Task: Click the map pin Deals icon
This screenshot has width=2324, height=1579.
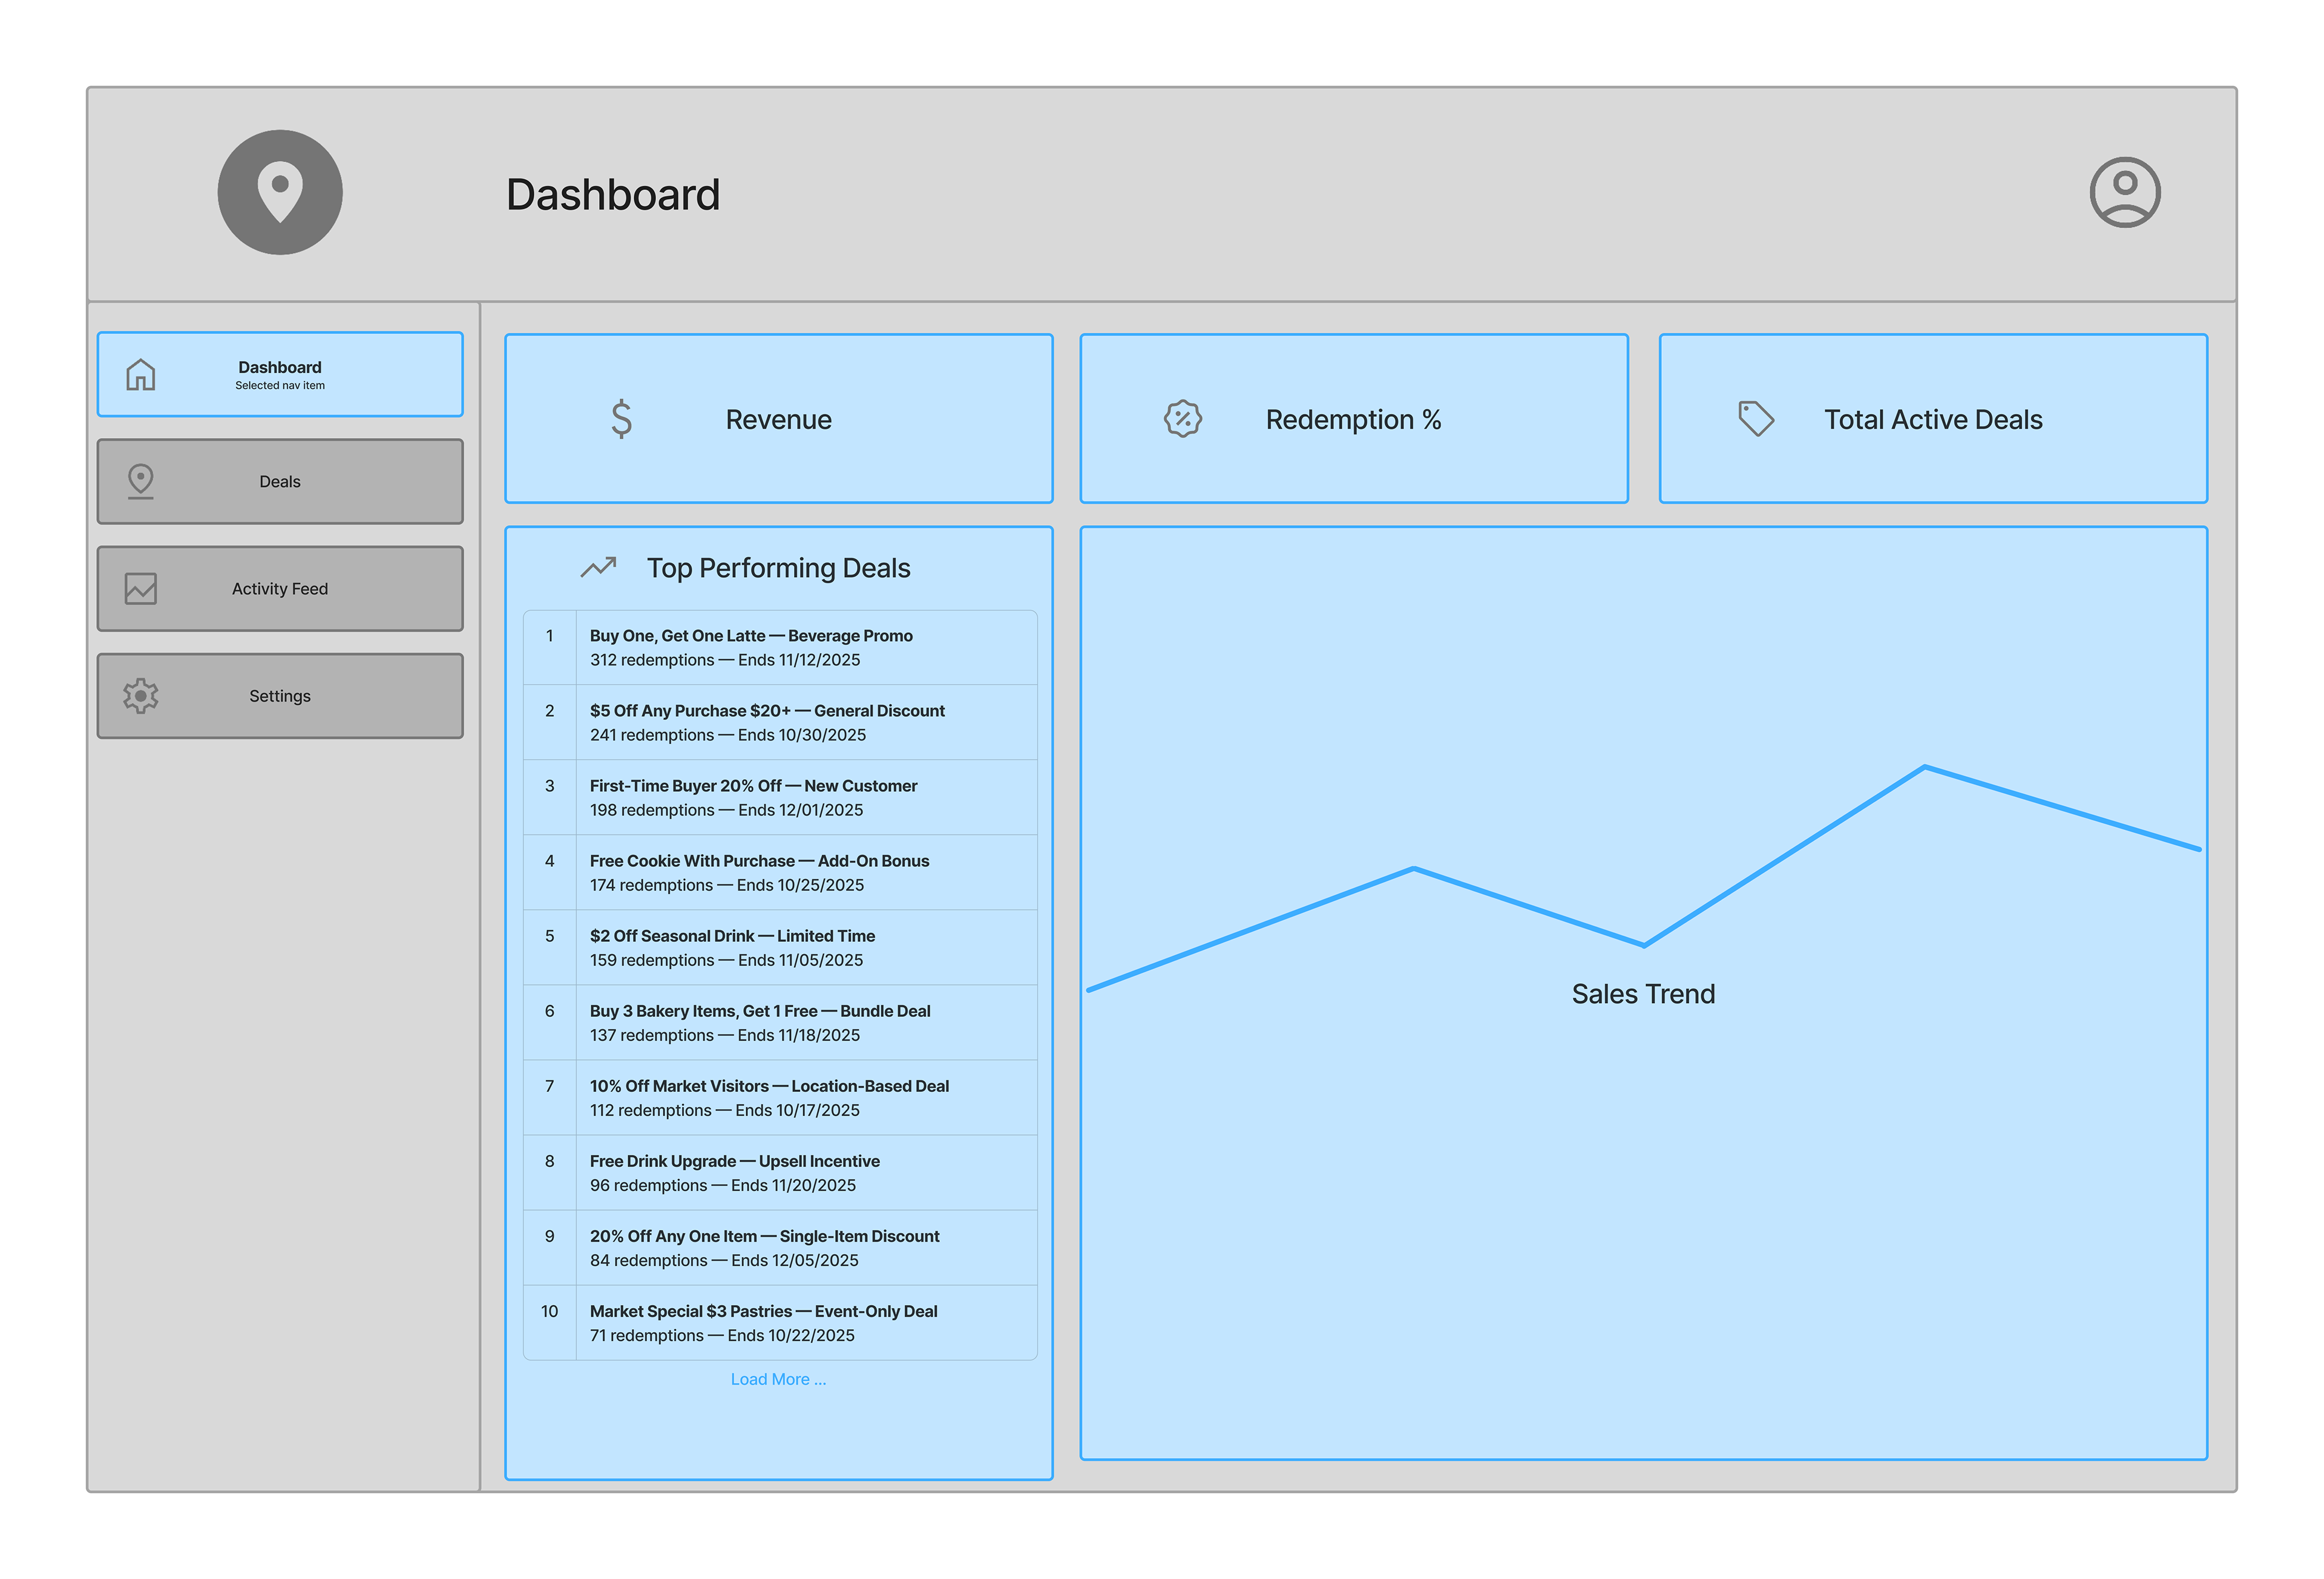Action: click(x=141, y=481)
